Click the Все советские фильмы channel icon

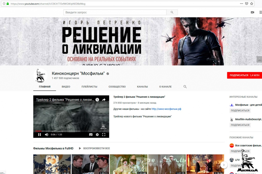pos(232,145)
